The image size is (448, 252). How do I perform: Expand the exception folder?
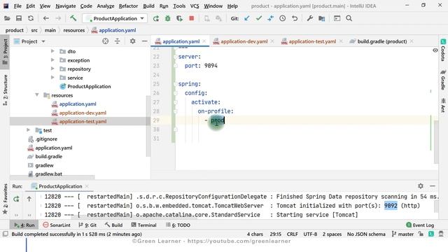pyautogui.click(x=52, y=60)
